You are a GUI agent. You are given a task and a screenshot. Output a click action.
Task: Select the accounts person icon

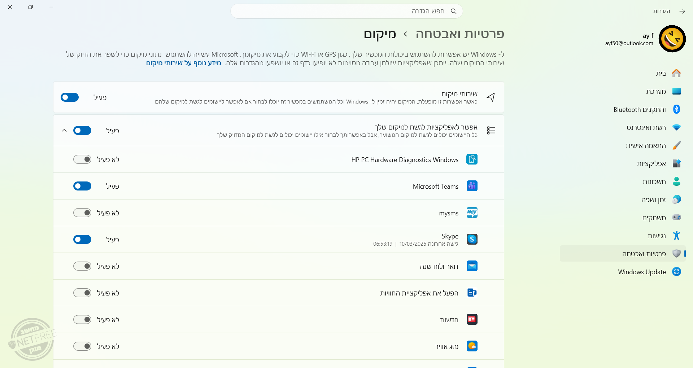click(x=676, y=181)
